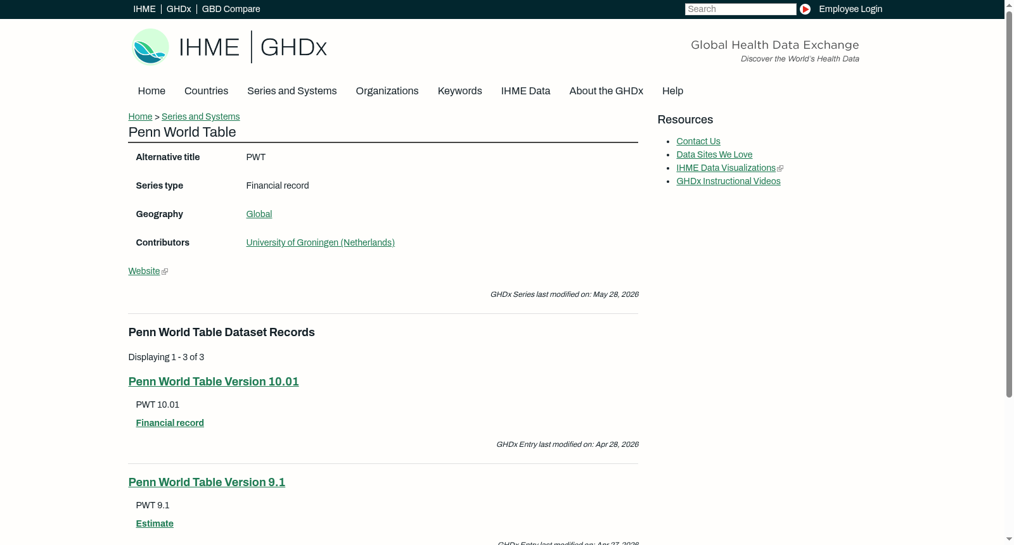Click 'Financial record' series type value
Image resolution: width=1014 pixels, height=545 pixels.
(x=278, y=185)
